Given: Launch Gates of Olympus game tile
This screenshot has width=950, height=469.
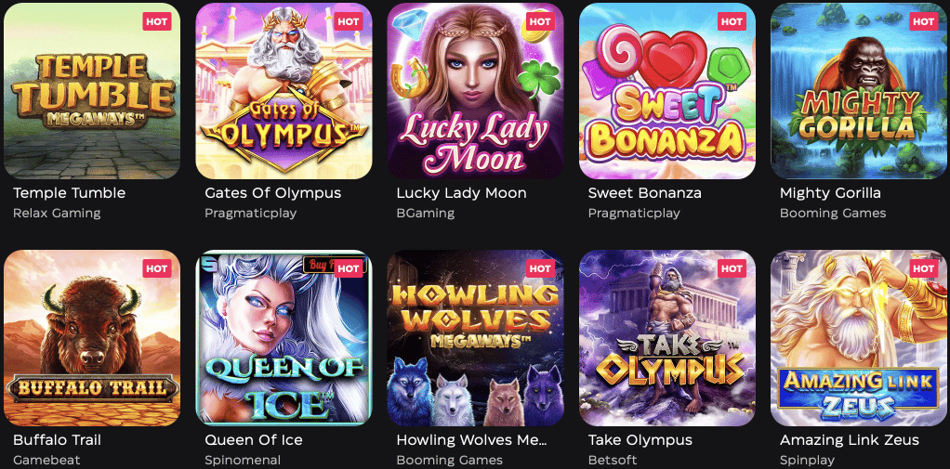Looking at the screenshot, I should [x=284, y=91].
